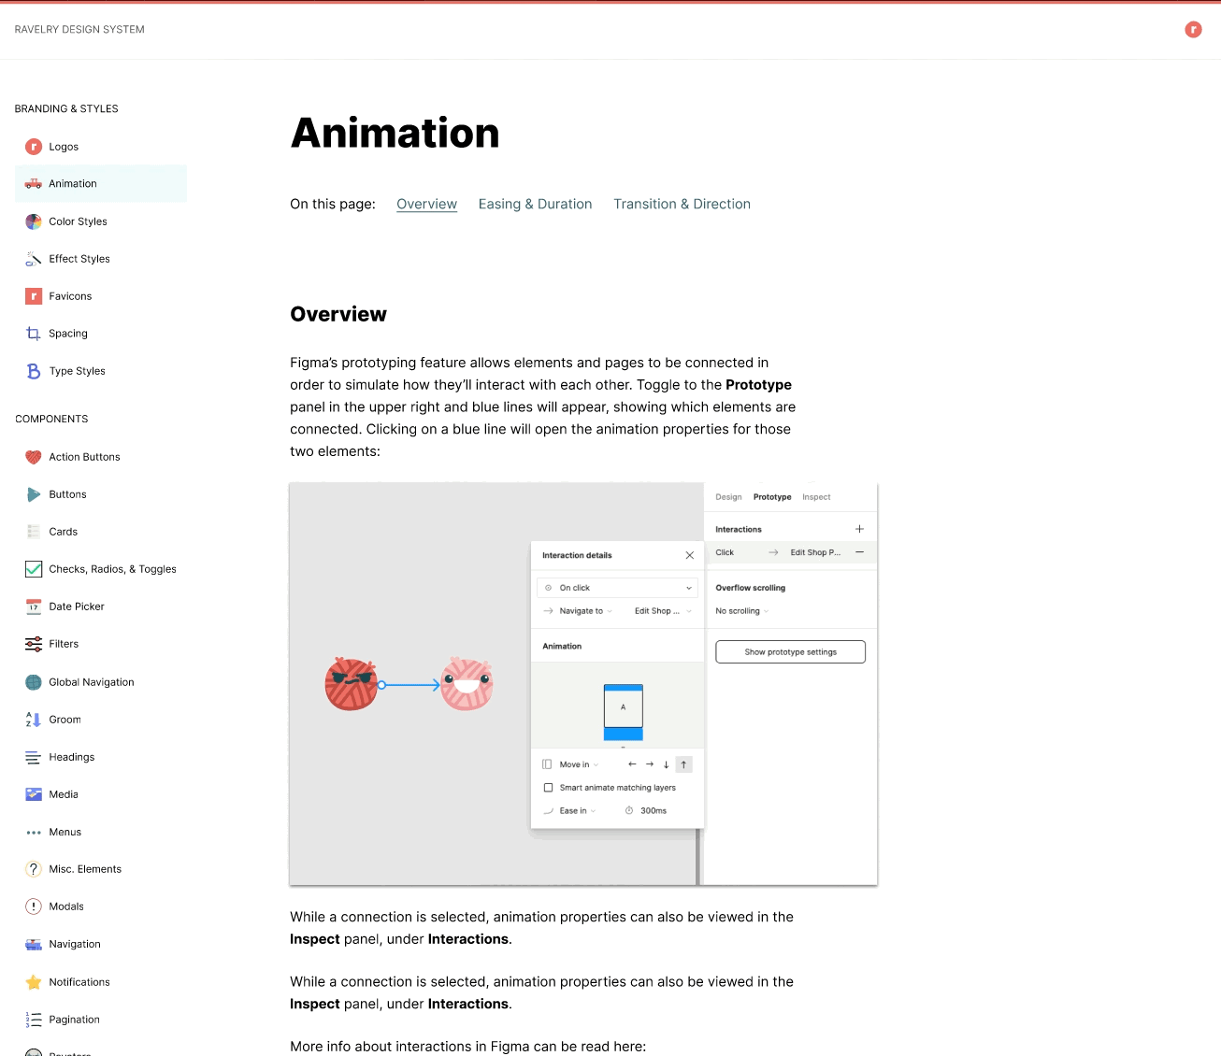Click the Type Styles bold B icon
Viewport: 1221px width, 1056px height.
coord(34,371)
